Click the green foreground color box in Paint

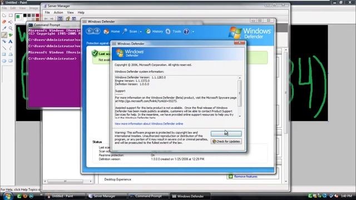click(x=18, y=17)
